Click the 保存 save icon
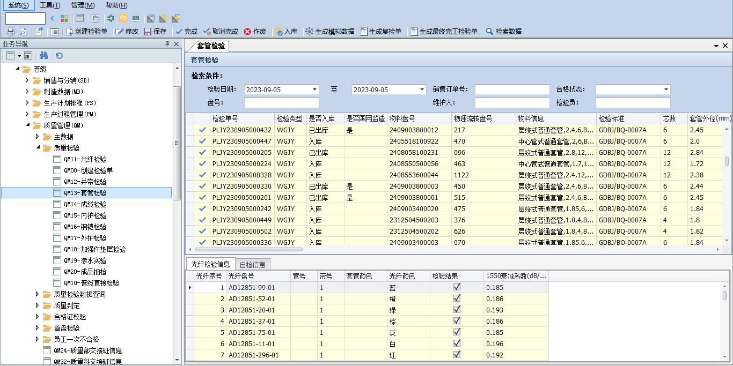 pyautogui.click(x=148, y=32)
